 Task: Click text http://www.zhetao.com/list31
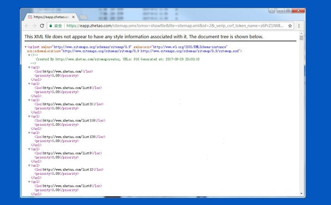click(x=68, y=104)
